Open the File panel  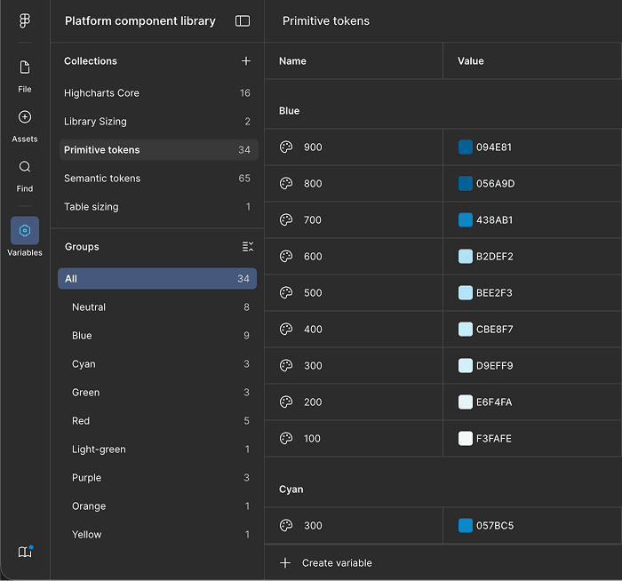[25, 75]
